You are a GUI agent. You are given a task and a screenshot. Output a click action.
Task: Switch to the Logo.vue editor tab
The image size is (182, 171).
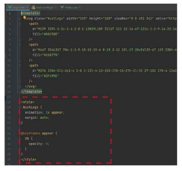click(18, 7)
